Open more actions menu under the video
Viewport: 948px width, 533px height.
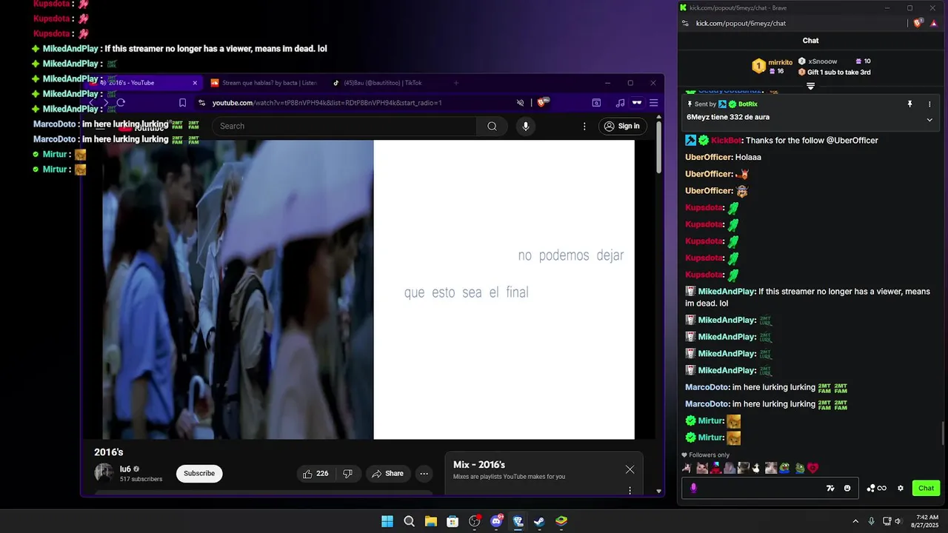424,474
